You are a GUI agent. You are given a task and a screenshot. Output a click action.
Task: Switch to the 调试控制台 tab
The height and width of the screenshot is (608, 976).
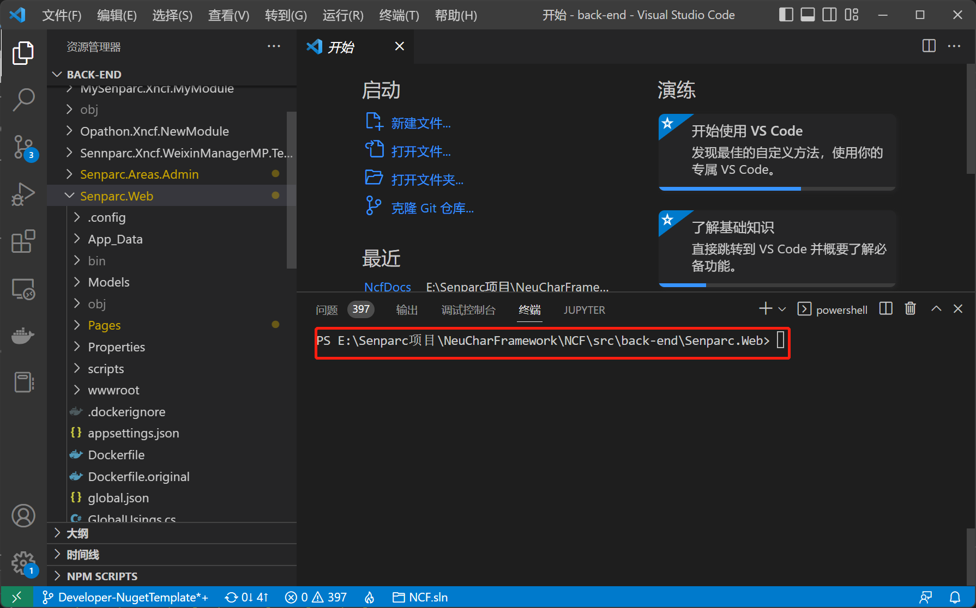(468, 310)
